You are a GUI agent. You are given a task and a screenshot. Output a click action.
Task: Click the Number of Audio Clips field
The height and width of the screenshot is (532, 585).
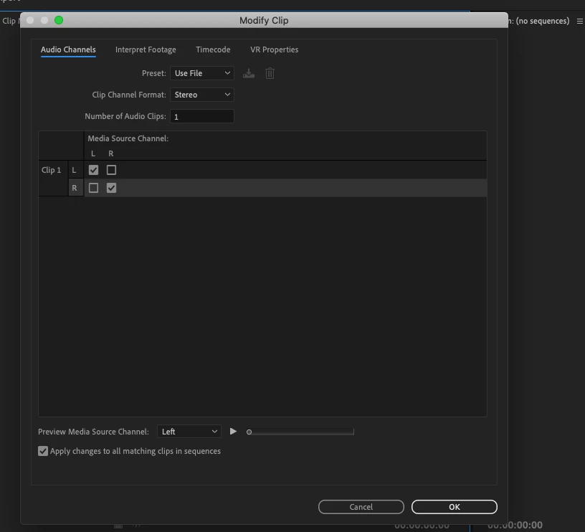click(x=202, y=116)
